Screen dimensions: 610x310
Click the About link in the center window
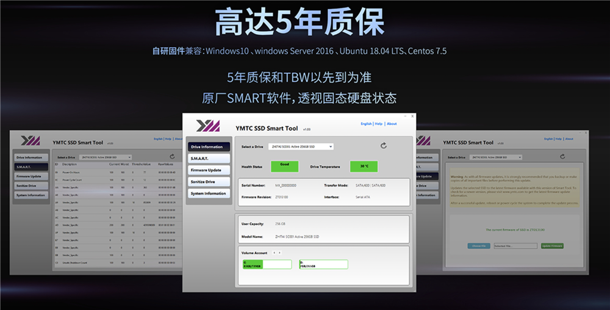392,124
